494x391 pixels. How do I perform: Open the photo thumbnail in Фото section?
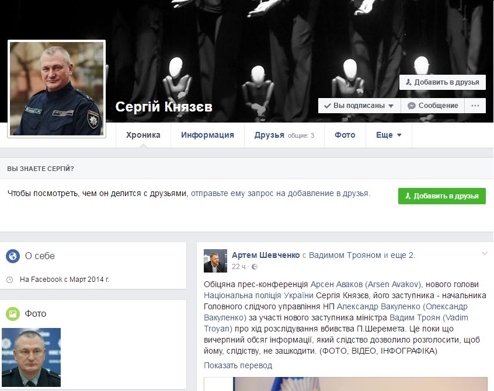point(32,357)
